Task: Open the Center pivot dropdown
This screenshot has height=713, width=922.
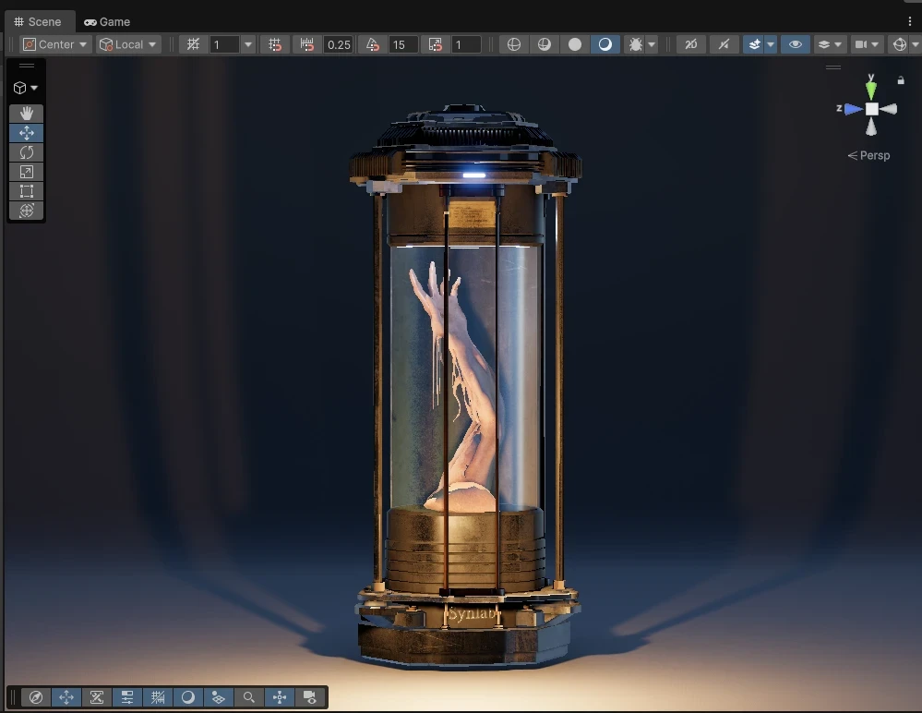Action: tap(54, 43)
